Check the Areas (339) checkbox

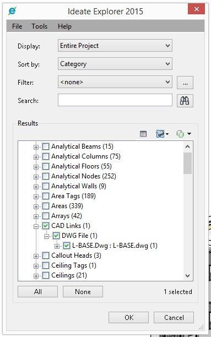pyautogui.click(x=46, y=206)
